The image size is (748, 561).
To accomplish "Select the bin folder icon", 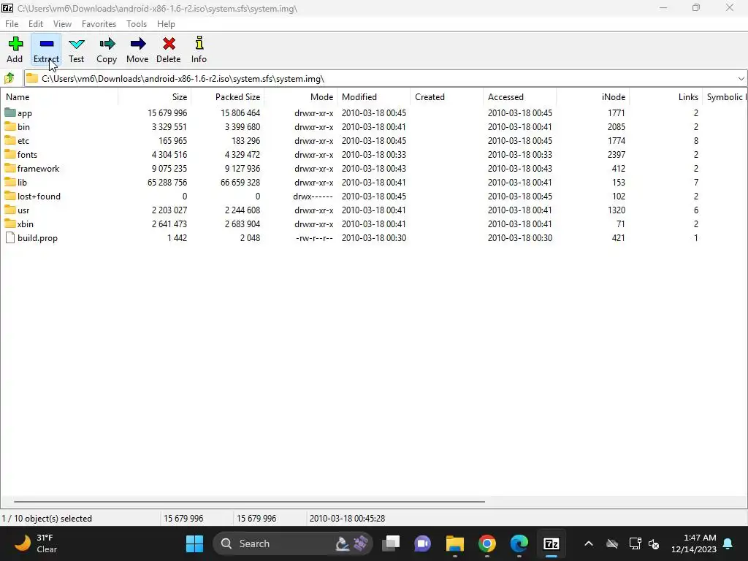I will pyautogui.click(x=10, y=127).
